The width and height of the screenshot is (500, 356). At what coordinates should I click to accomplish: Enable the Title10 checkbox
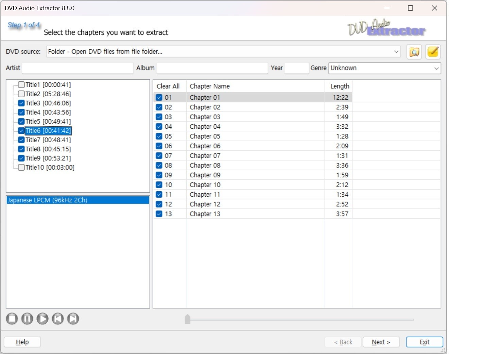click(21, 167)
